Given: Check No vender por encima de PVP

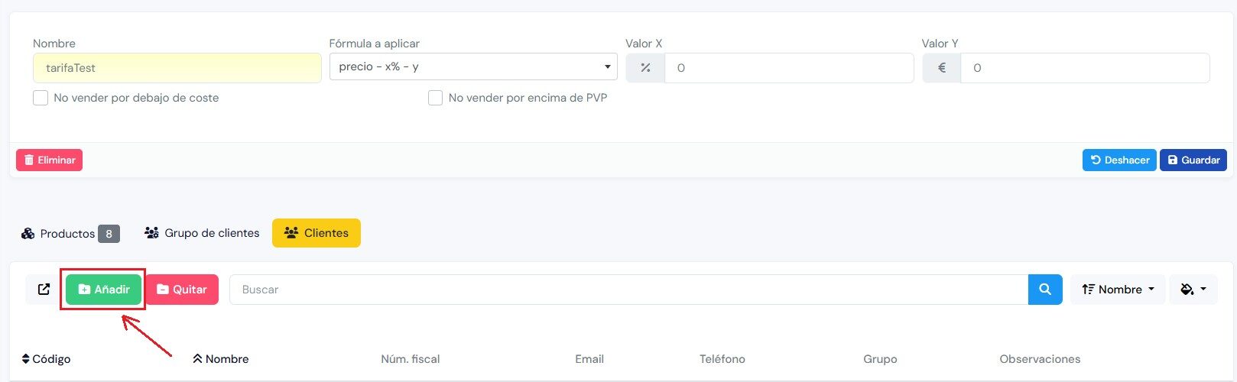Looking at the screenshot, I should coord(435,98).
